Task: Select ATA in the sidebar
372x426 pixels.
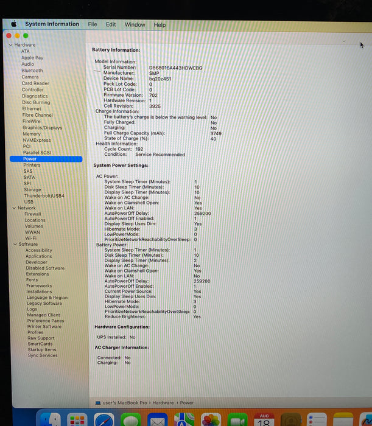Action: click(26, 51)
